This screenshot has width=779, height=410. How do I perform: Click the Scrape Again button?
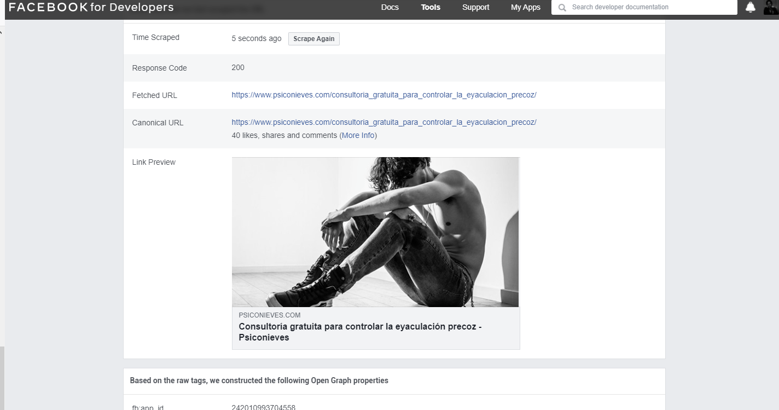pos(314,39)
